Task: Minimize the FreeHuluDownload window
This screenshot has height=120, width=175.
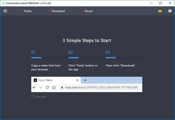Action: coord(151,3)
